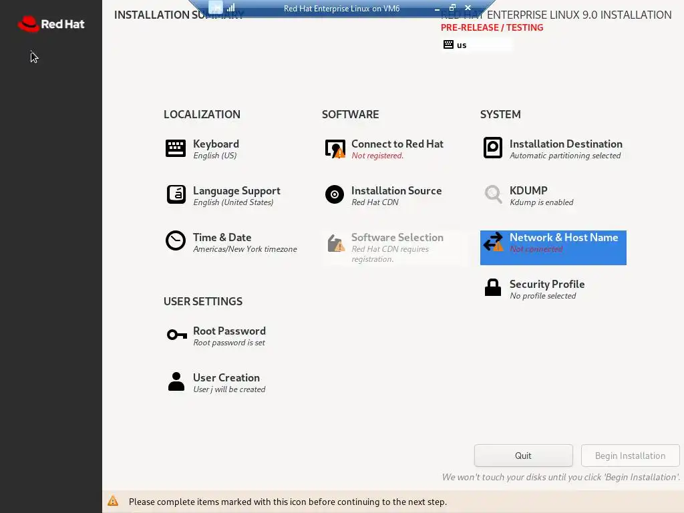Click the KDUMP magnifier icon
Image resolution: width=684 pixels, height=513 pixels.
click(494, 194)
